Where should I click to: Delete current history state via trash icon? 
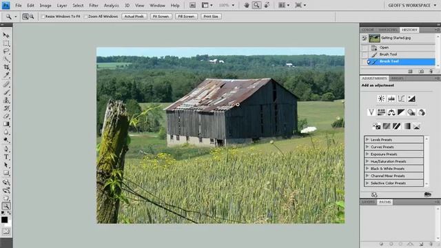[431, 72]
